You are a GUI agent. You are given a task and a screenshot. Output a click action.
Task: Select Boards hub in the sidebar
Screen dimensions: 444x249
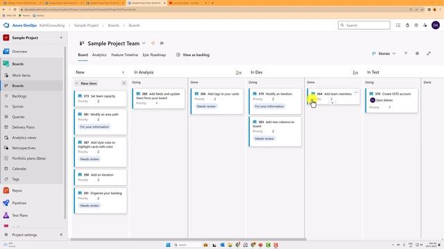point(17,64)
